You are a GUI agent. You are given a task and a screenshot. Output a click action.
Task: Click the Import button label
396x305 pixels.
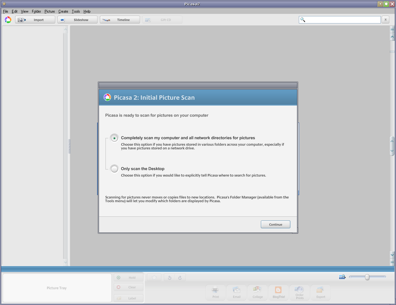39,20
